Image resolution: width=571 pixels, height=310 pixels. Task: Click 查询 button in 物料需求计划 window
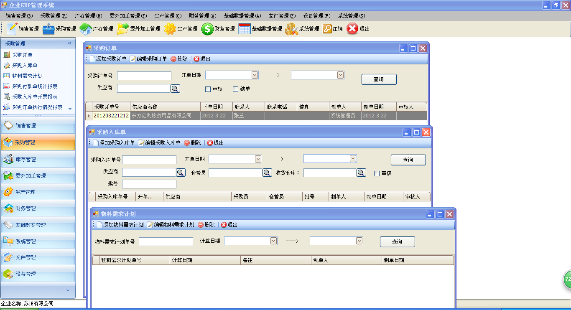[x=397, y=242]
